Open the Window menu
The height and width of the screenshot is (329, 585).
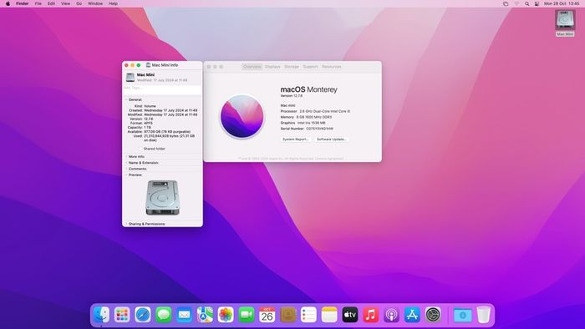pyautogui.click(x=95, y=3)
